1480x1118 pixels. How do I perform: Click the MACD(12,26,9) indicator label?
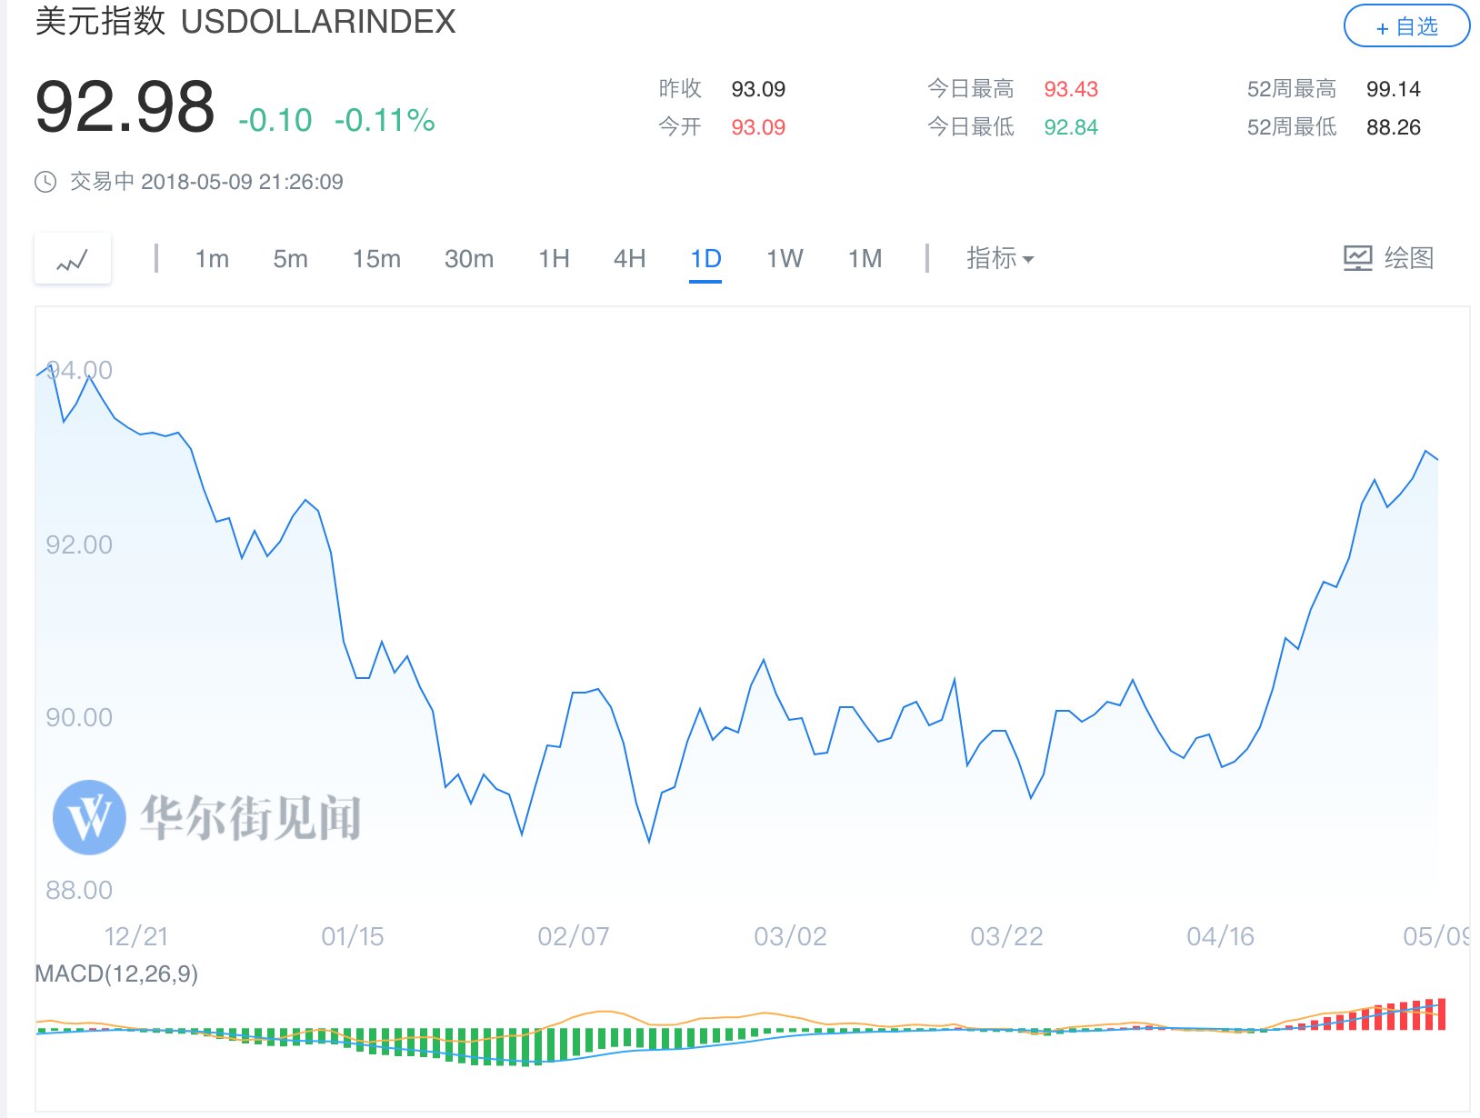coord(116,973)
